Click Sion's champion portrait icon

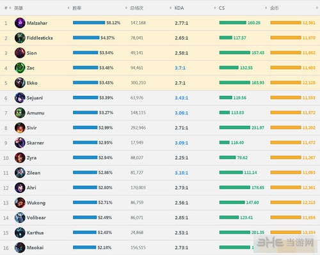click(x=20, y=53)
